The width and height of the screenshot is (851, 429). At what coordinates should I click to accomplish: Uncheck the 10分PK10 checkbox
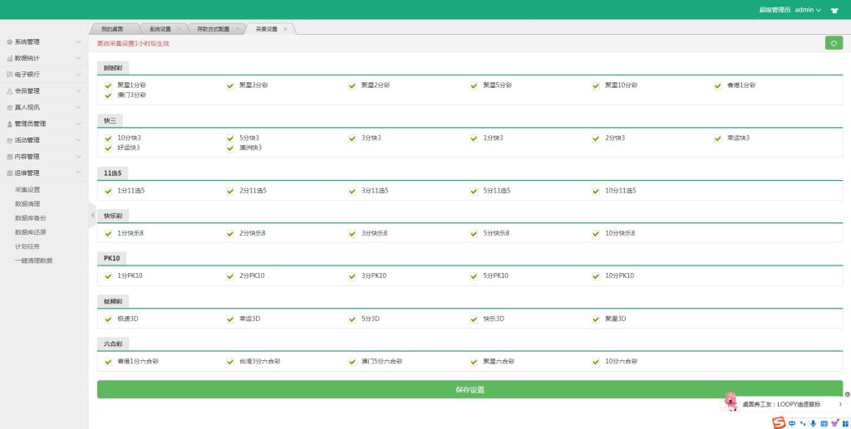pos(596,275)
